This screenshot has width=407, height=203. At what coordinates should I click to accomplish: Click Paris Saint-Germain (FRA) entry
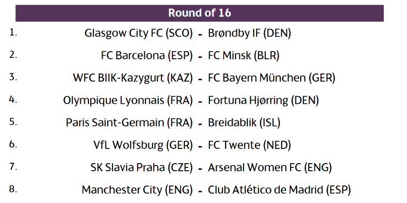pyautogui.click(x=129, y=122)
